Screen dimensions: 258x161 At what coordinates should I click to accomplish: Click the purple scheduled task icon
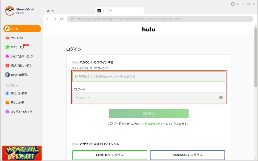(7, 112)
